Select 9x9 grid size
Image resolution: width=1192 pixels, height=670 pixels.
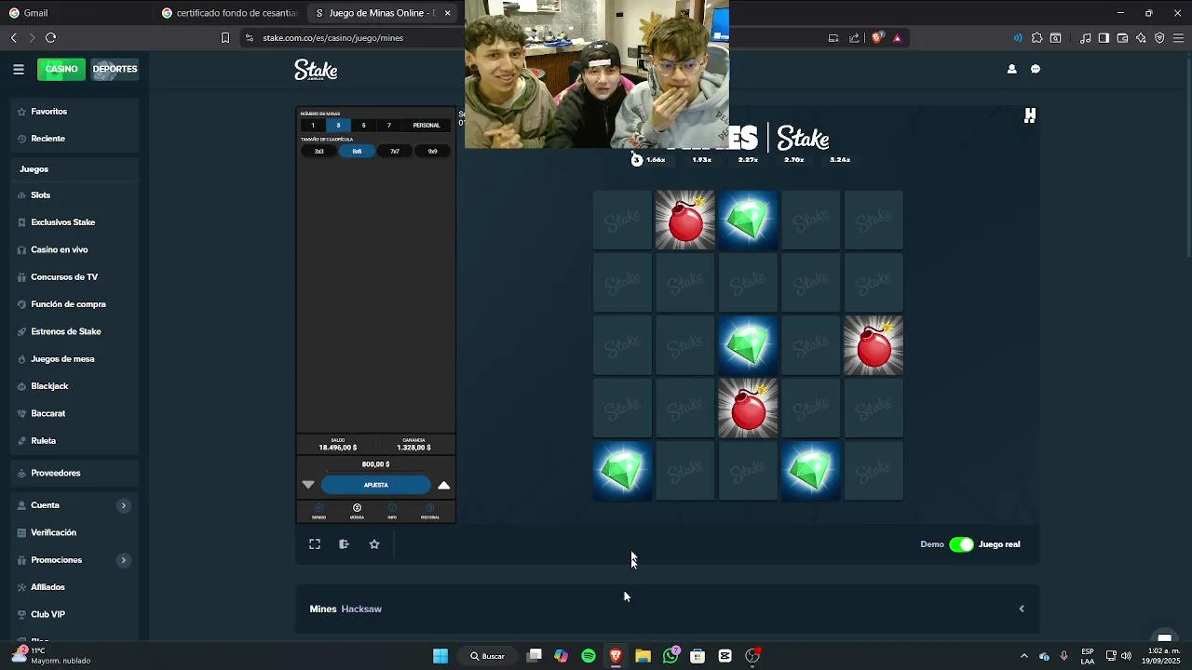pos(432,151)
